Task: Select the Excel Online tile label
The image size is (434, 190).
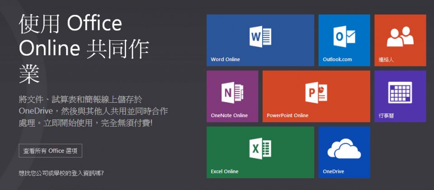Action: [225, 171]
